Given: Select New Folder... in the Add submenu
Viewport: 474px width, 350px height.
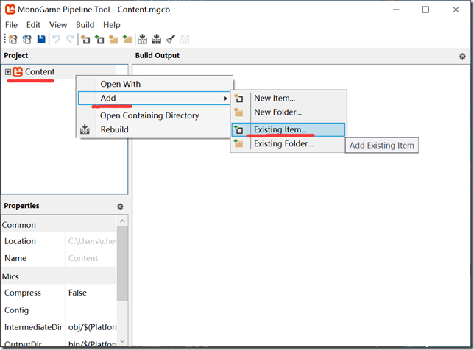Looking at the screenshot, I should pyautogui.click(x=277, y=113).
